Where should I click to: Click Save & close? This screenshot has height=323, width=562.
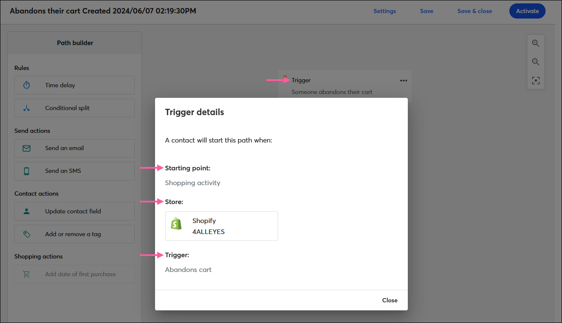474,11
